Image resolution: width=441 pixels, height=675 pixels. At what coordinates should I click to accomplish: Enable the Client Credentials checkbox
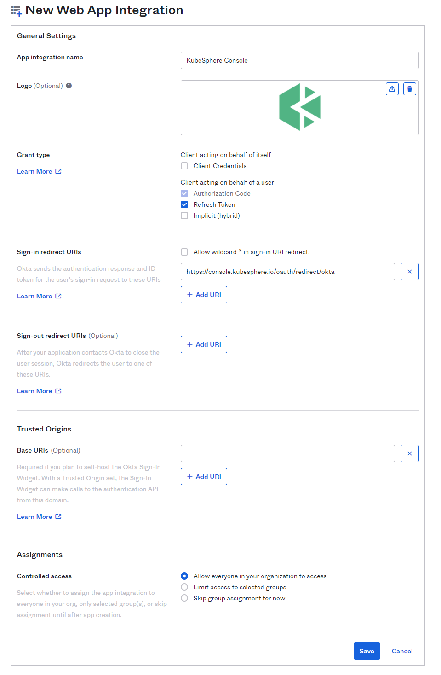184,166
